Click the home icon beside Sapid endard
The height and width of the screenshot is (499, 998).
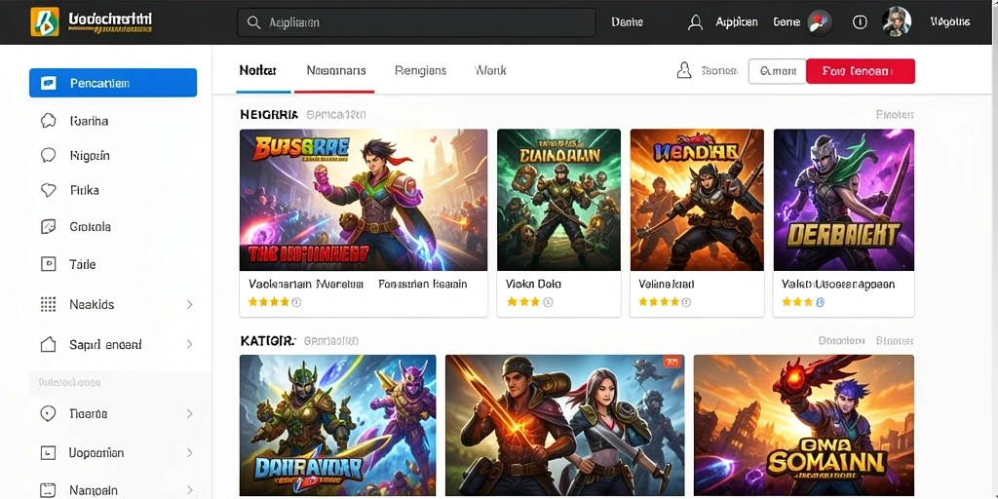49,344
